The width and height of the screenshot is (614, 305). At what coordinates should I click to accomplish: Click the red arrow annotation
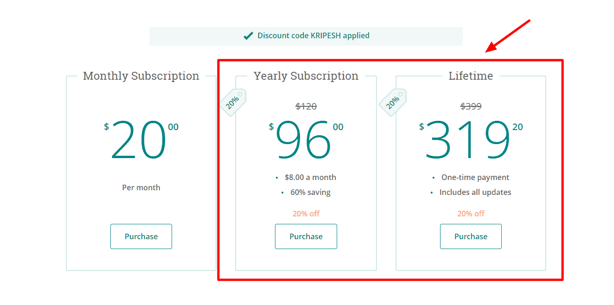pos(507,36)
